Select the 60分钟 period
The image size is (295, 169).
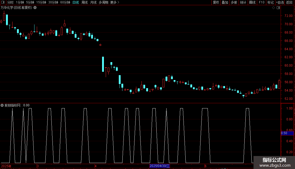pyautogui.click(x=65, y=2)
